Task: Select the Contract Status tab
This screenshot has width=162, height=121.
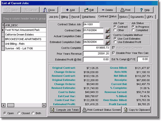Action: 107,16
